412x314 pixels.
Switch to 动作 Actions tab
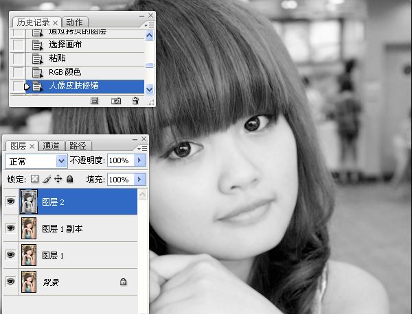[x=74, y=23]
